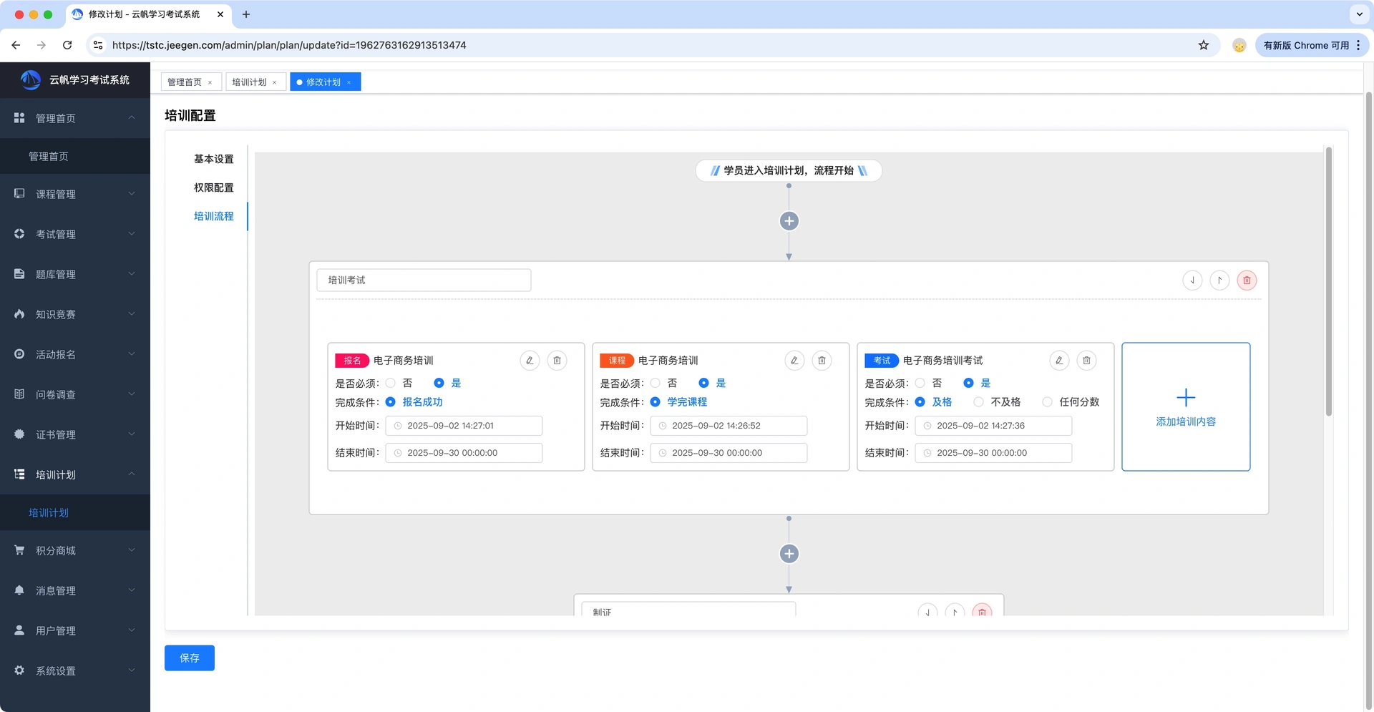Set 是否必须 to 否 on 考试 card

click(x=920, y=384)
